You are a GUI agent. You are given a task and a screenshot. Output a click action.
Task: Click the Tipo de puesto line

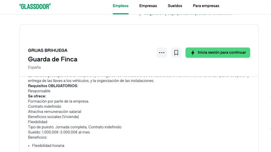(x=75, y=127)
